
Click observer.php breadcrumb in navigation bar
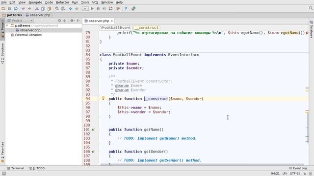click(x=38, y=15)
